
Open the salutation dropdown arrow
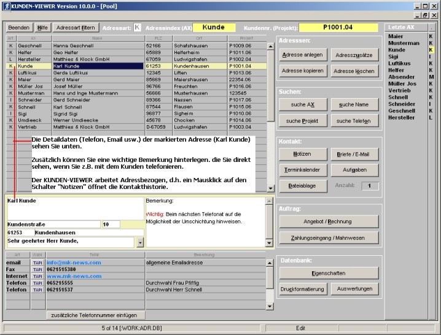[x=141, y=242]
